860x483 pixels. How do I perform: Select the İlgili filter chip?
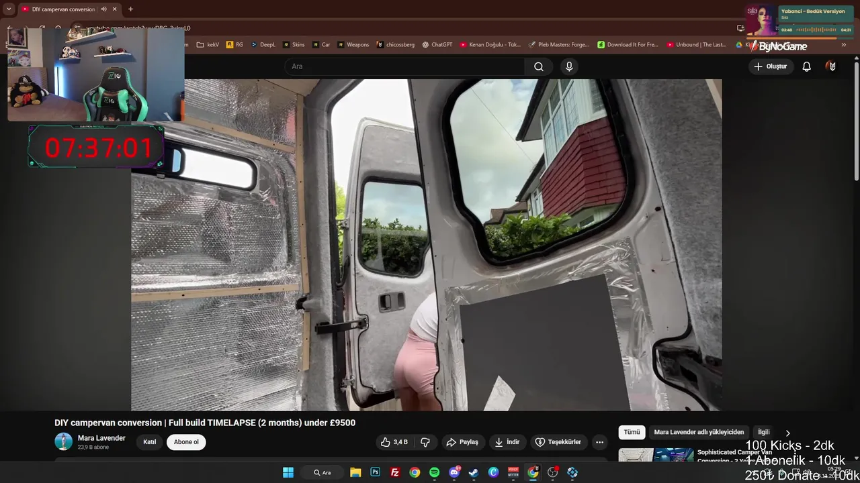coord(764,432)
